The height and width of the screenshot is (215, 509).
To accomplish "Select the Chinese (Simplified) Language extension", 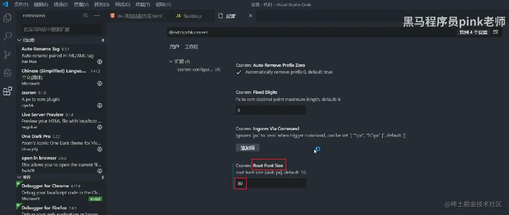I will (61, 77).
